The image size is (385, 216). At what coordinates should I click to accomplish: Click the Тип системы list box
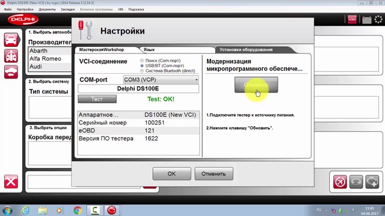click(50, 107)
